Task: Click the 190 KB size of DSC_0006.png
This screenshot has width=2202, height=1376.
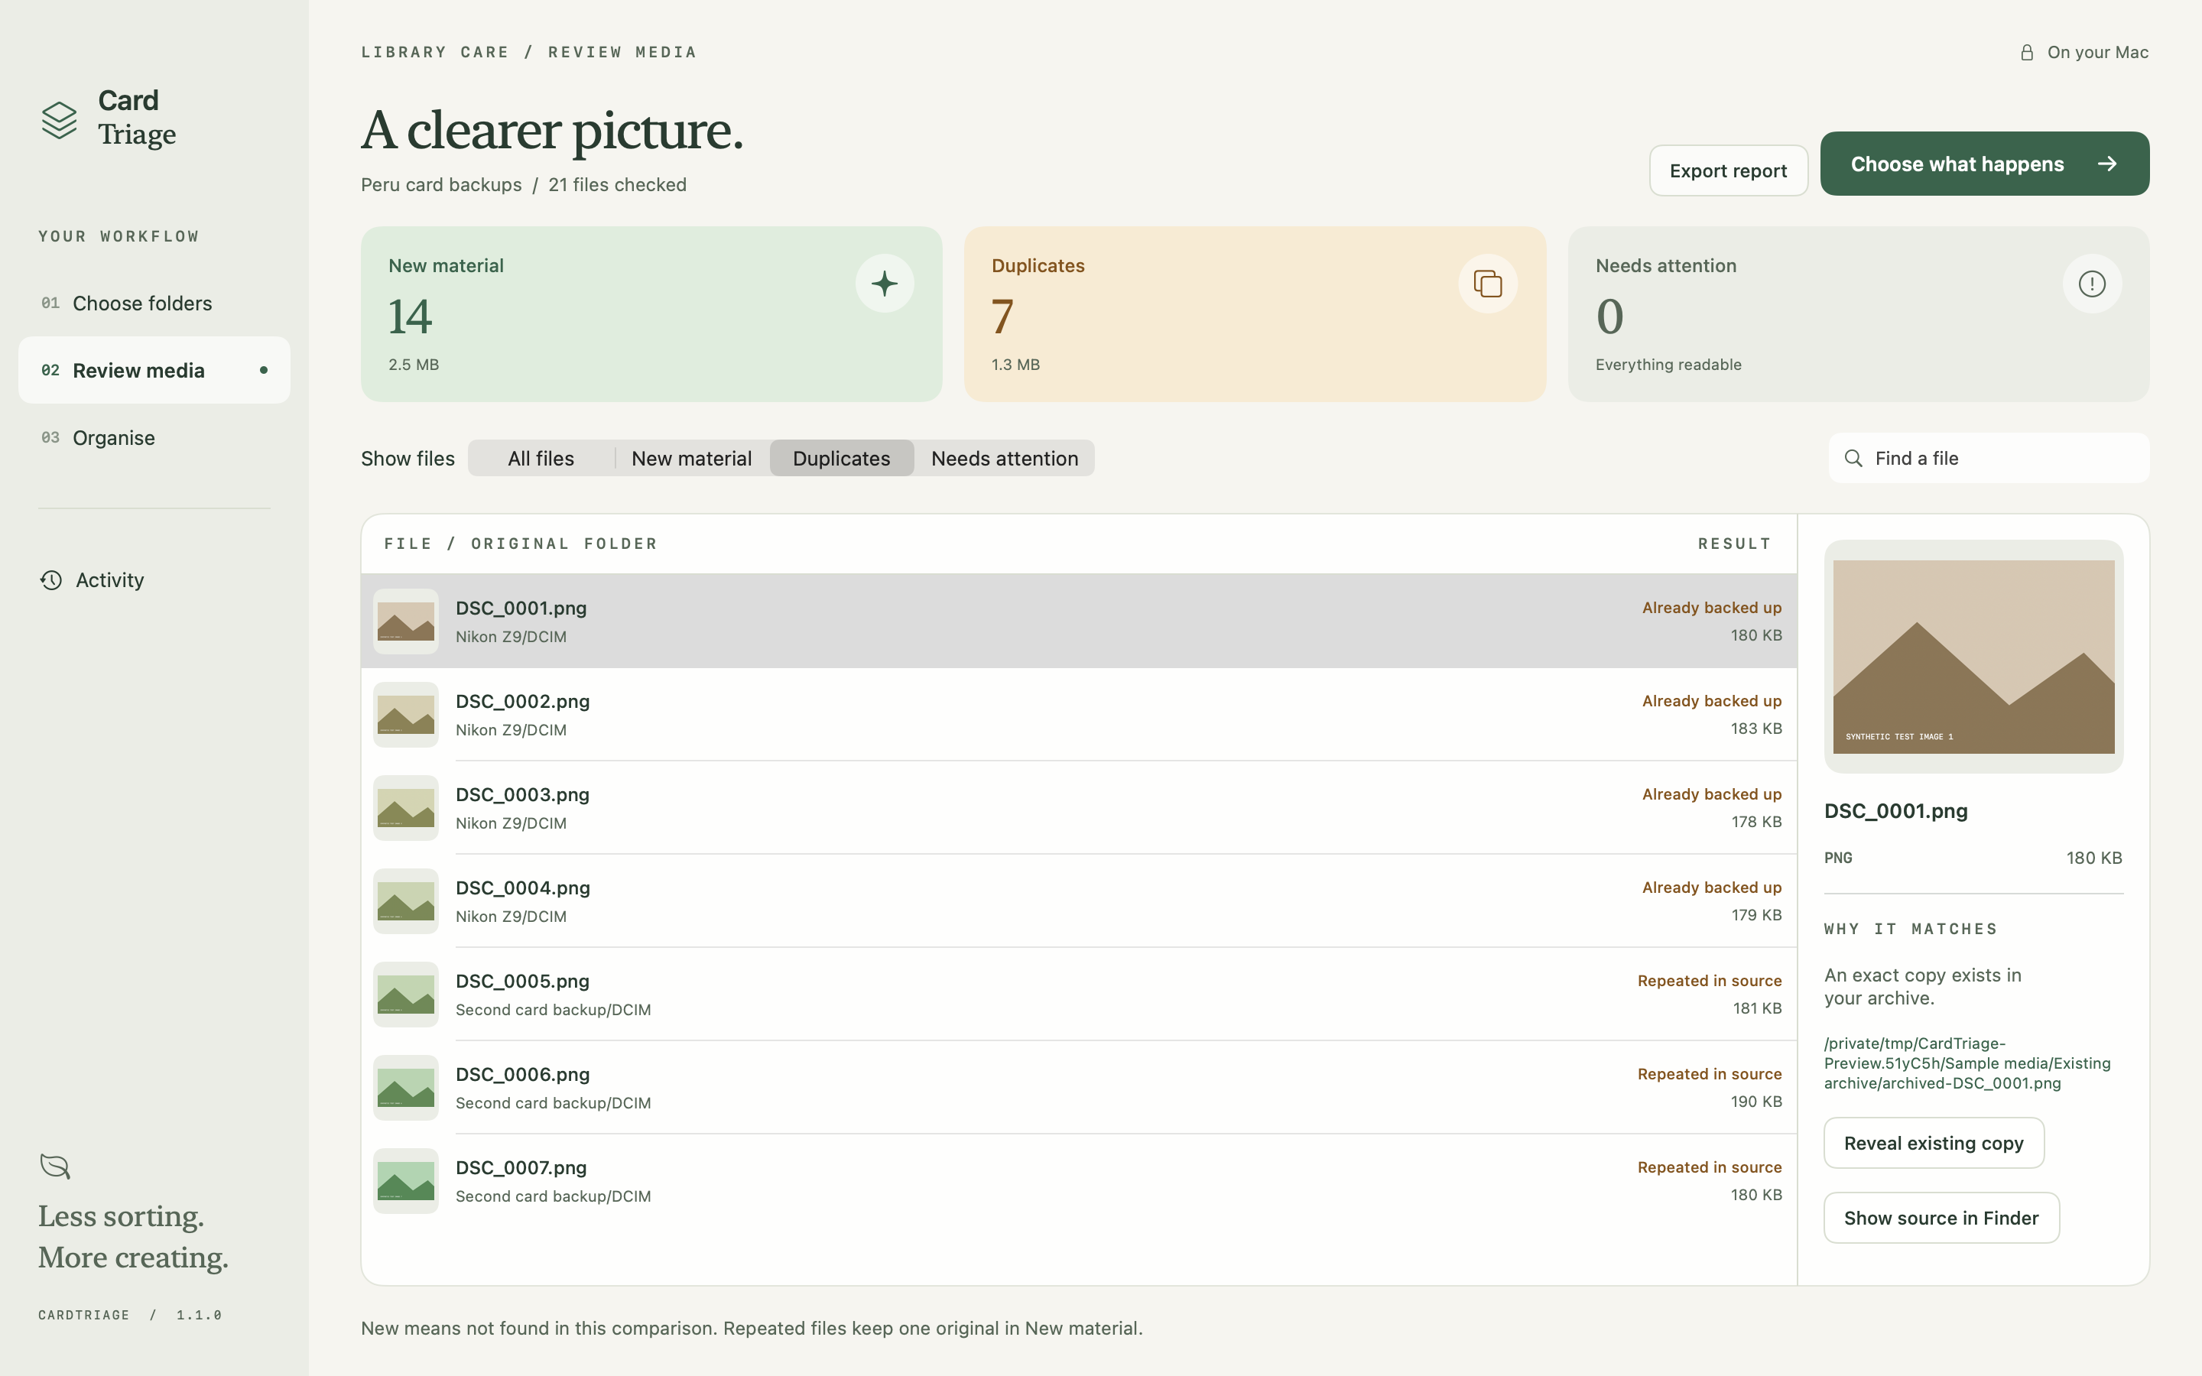Action: pos(1756,1101)
